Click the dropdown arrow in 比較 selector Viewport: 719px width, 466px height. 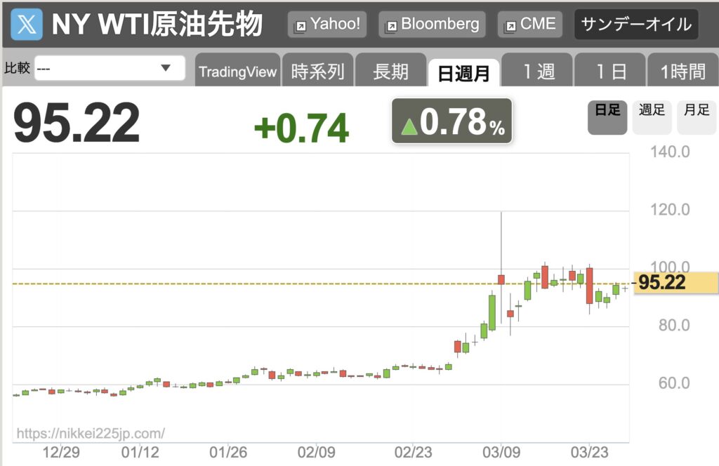tap(166, 68)
